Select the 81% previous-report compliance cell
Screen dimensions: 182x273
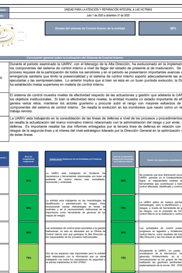tap(123, 233)
